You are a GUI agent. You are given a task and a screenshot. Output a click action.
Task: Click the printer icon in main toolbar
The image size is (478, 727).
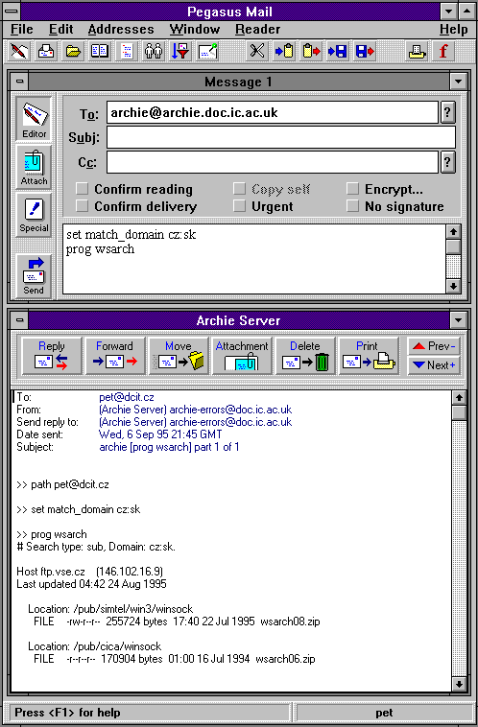tap(417, 51)
